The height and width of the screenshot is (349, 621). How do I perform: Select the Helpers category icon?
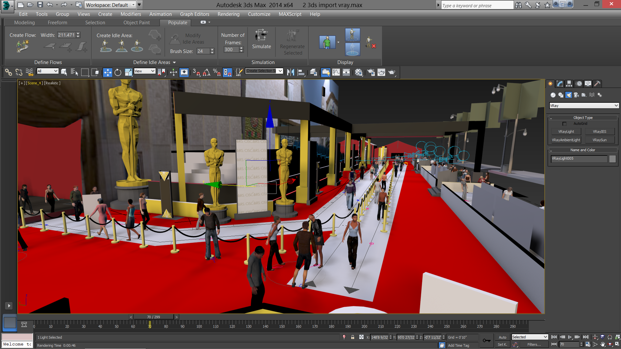(x=584, y=95)
